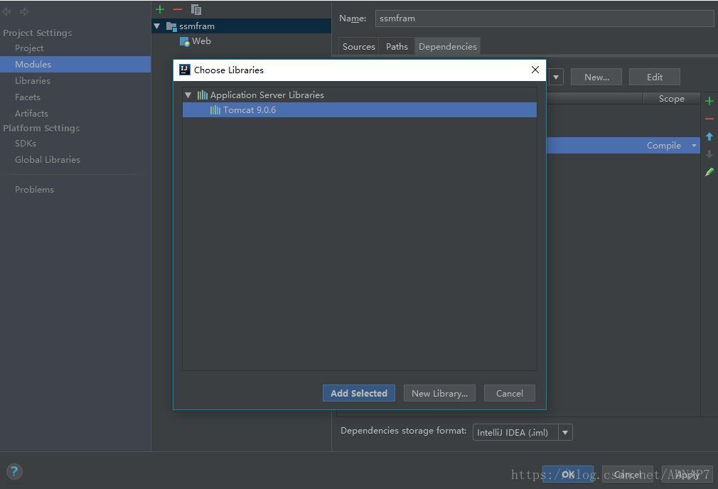This screenshot has height=489, width=718.
Task: Click the New Library... button
Action: point(439,393)
